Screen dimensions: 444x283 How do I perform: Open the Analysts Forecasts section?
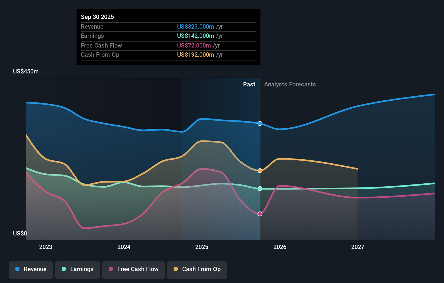coord(290,84)
